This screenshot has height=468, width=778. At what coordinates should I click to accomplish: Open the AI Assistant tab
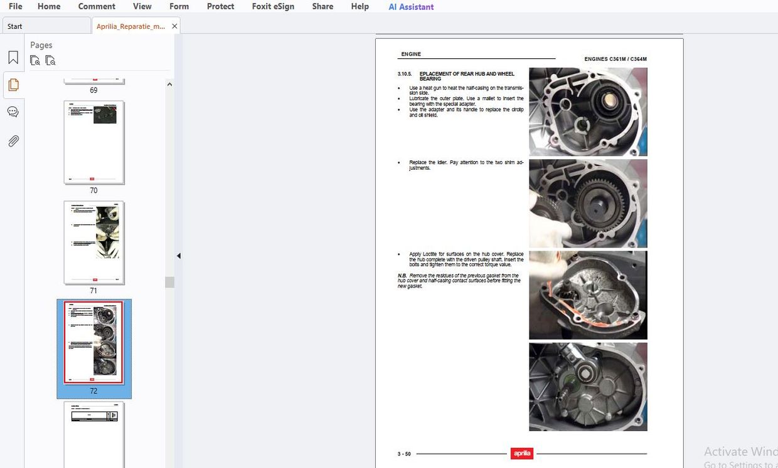[411, 7]
